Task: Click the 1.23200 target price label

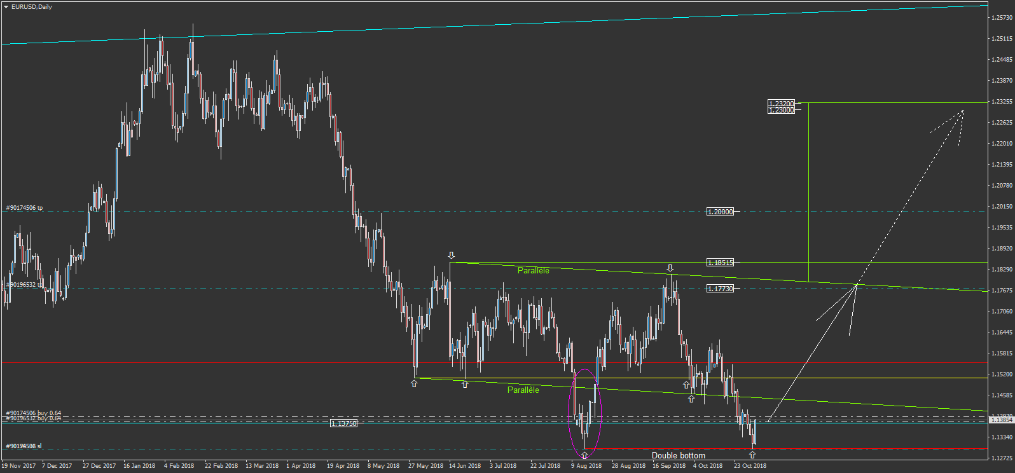Action: pyautogui.click(x=782, y=104)
